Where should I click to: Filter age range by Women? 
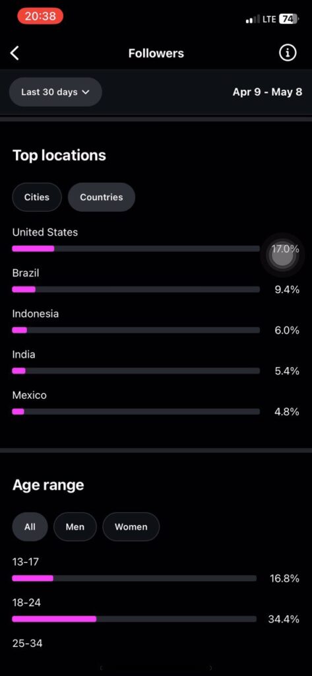click(131, 526)
